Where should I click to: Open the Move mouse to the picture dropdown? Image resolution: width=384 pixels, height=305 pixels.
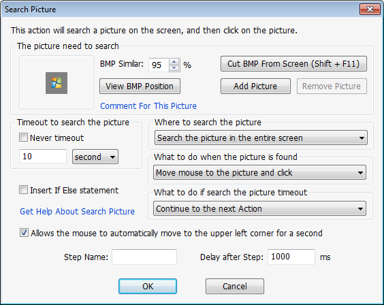point(260,172)
